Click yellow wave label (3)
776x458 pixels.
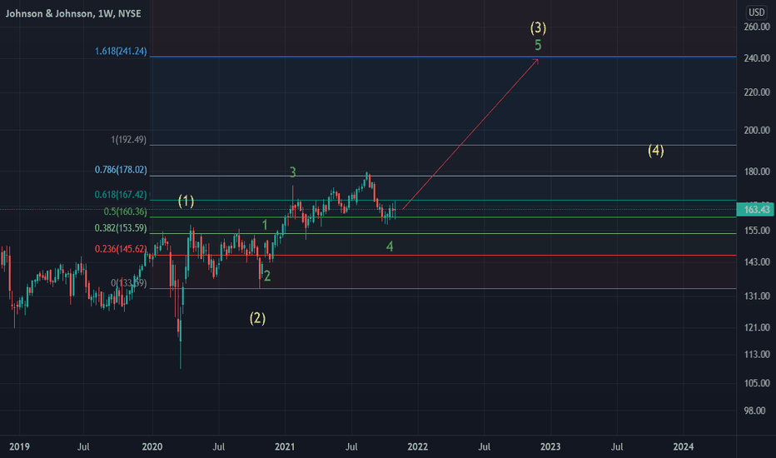click(538, 27)
